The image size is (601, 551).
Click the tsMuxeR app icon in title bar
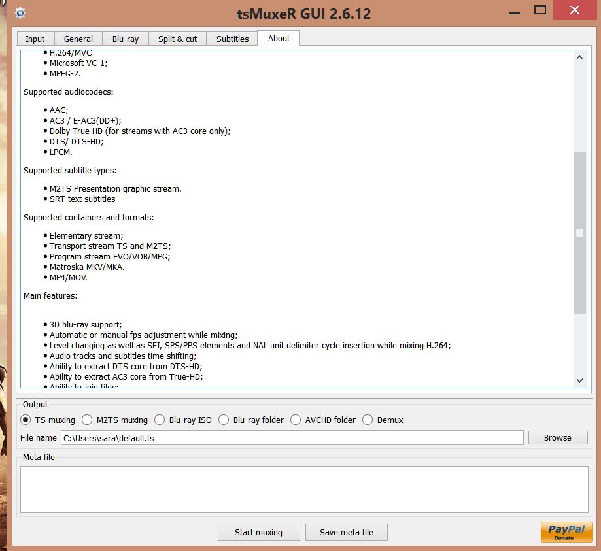tap(20, 13)
